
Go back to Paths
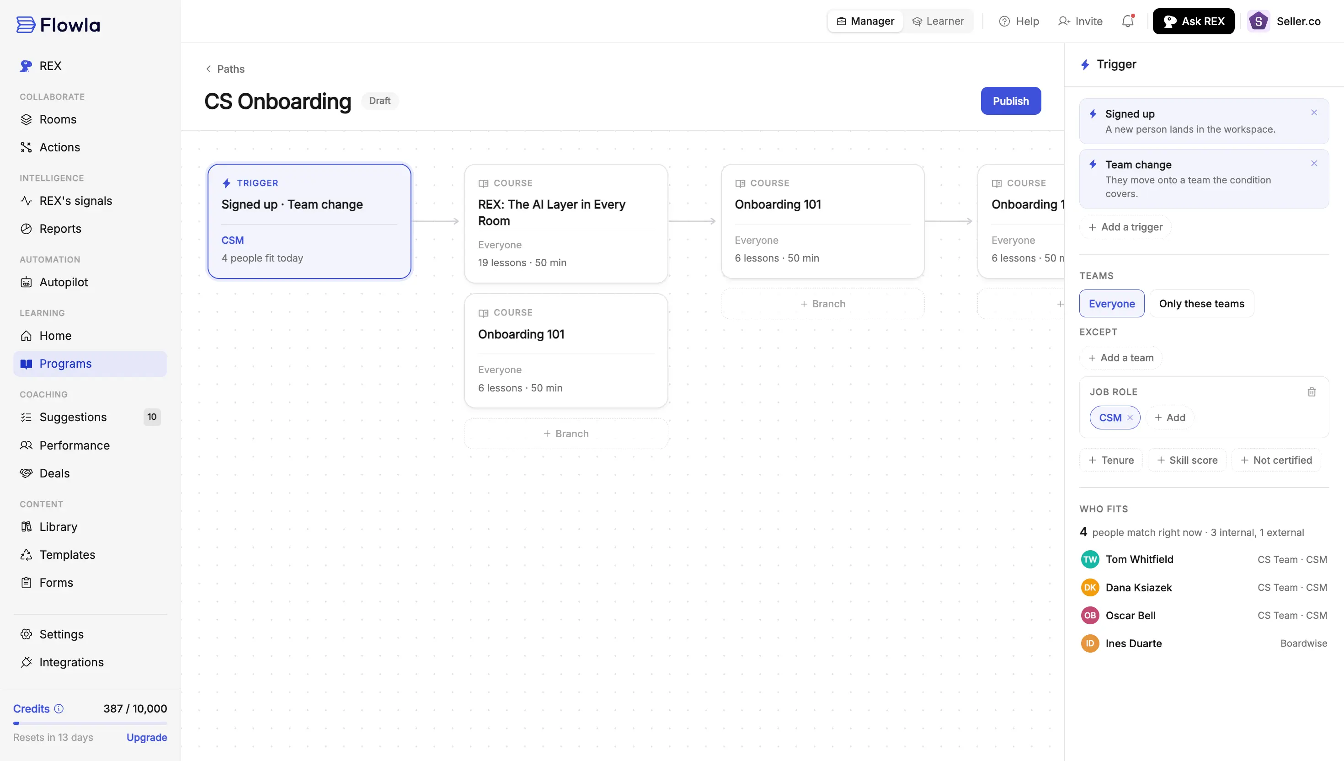point(224,69)
